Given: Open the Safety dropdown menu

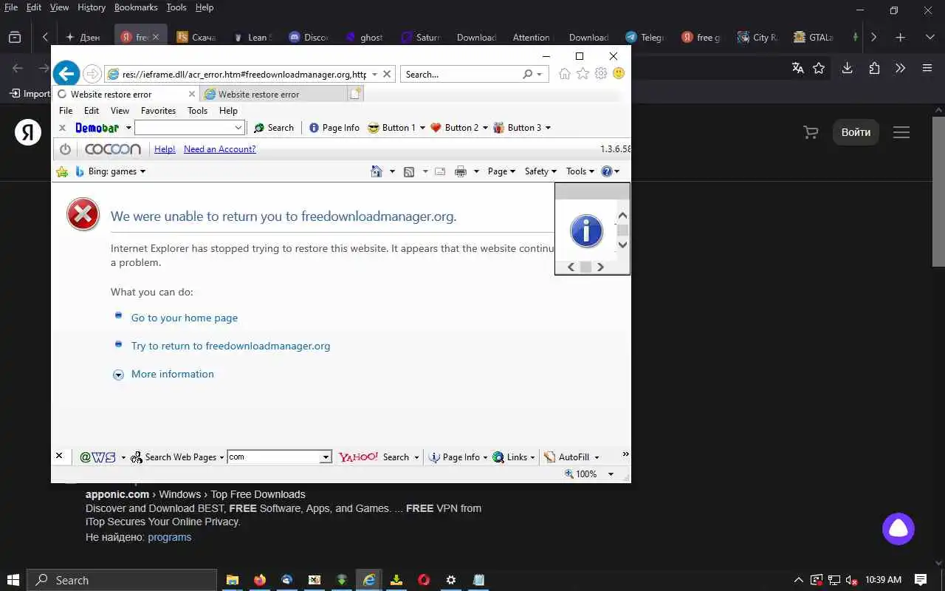Looking at the screenshot, I should point(540,171).
